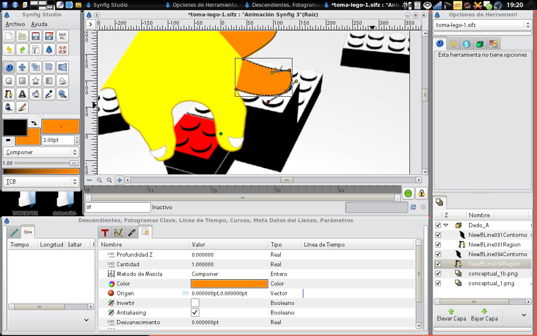Open the Archivo menu
This screenshot has width=537, height=336.
pyautogui.click(x=15, y=24)
